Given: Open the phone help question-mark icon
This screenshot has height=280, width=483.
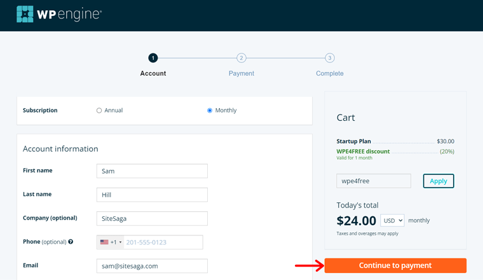Looking at the screenshot, I should [x=71, y=241].
